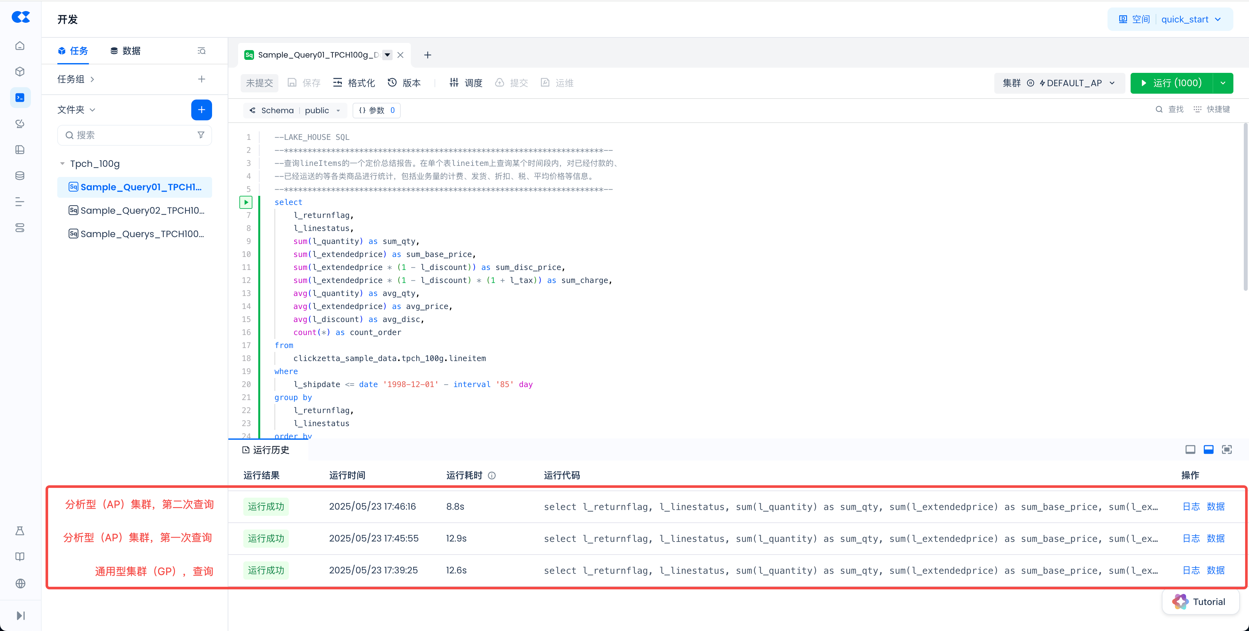Screen dimensions: 1249x631
Task: Choose the minimized results panel layout
Action: (x=1190, y=450)
